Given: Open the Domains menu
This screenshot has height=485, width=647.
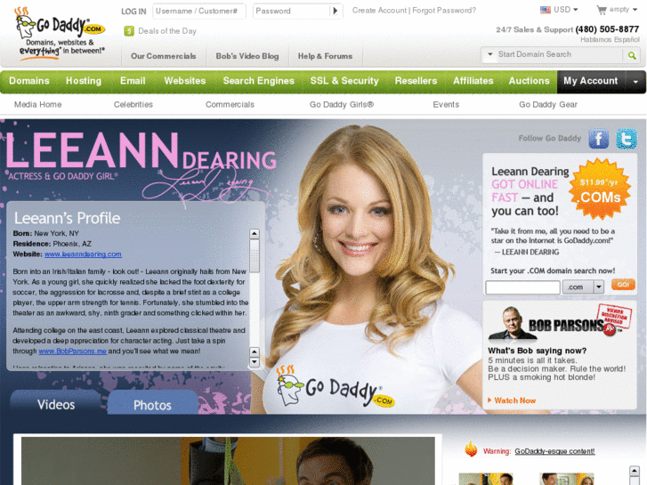Looking at the screenshot, I should (29, 81).
